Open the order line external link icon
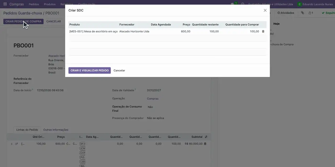 16,144
